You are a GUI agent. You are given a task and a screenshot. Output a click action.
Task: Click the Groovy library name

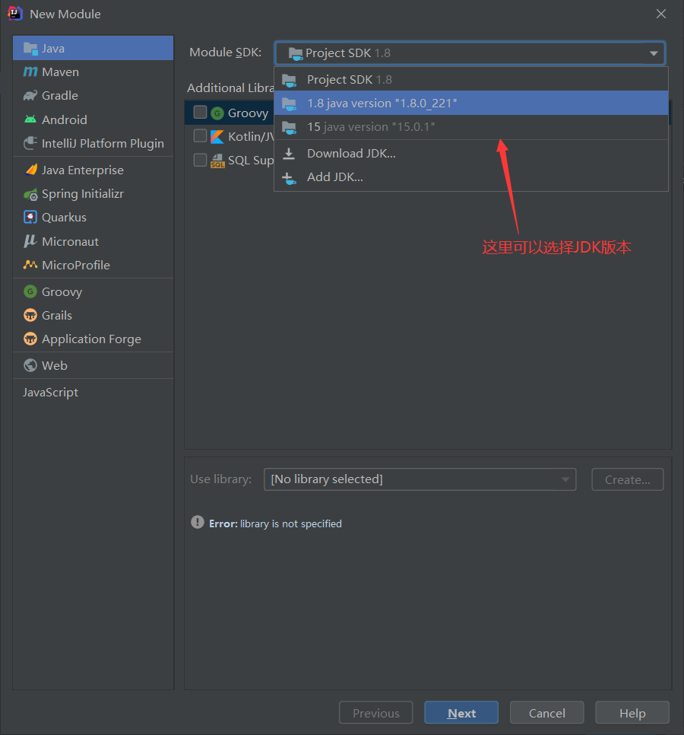248,113
